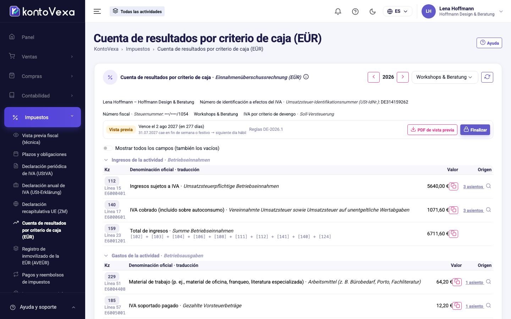The width and height of the screenshot is (511, 319).
Task: Copy the value 12,20 € for Kz 185
Action: pos(457,306)
